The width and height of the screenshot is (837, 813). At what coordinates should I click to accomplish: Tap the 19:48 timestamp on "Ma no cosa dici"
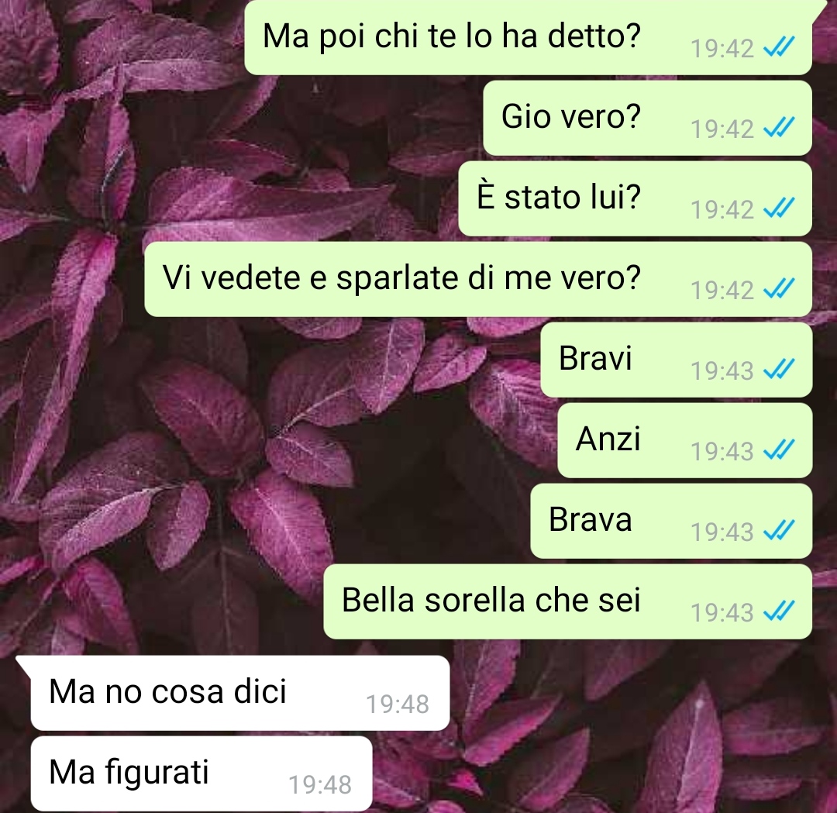pyautogui.click(x=397, y=704)
